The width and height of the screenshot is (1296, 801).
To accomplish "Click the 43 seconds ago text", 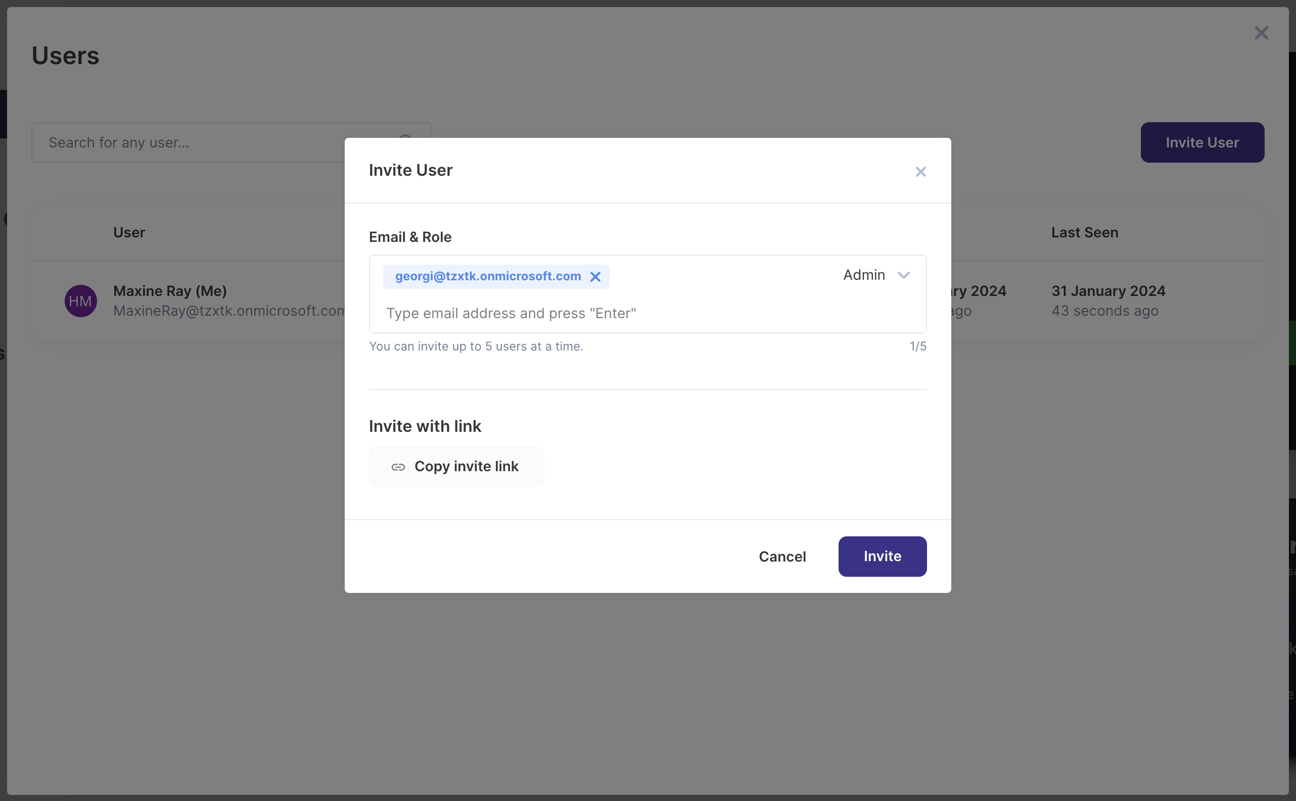I will click(x=1104, y=311).
